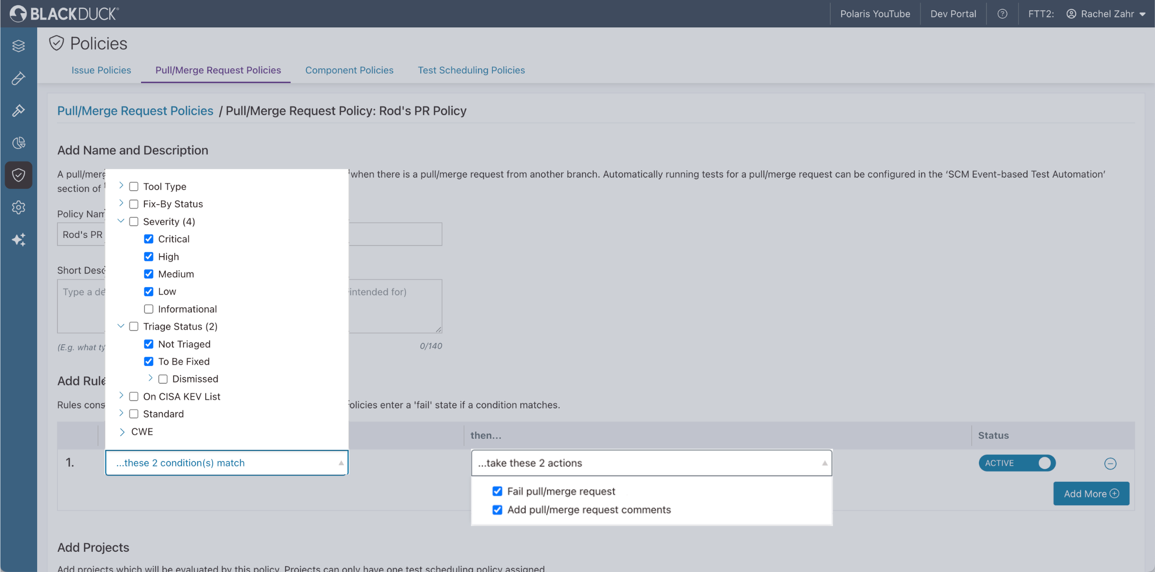Uncheck the High severity checkbox
Image resolution: width=1155 pixels, height=572 pixels.
pyautogui.click(x=149, y=257)
